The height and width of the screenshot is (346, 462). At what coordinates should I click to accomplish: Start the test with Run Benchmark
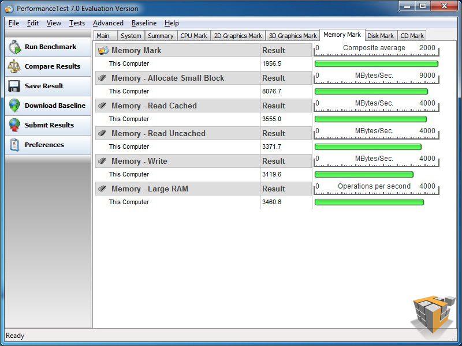tap(48, 47)
